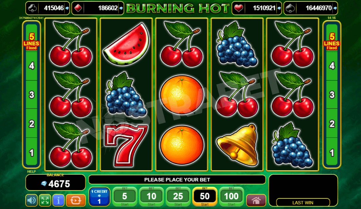Open the blue info paytable icon
This screenshot has width=361, height=209.
pyautogui.click(x=58, y=200)
